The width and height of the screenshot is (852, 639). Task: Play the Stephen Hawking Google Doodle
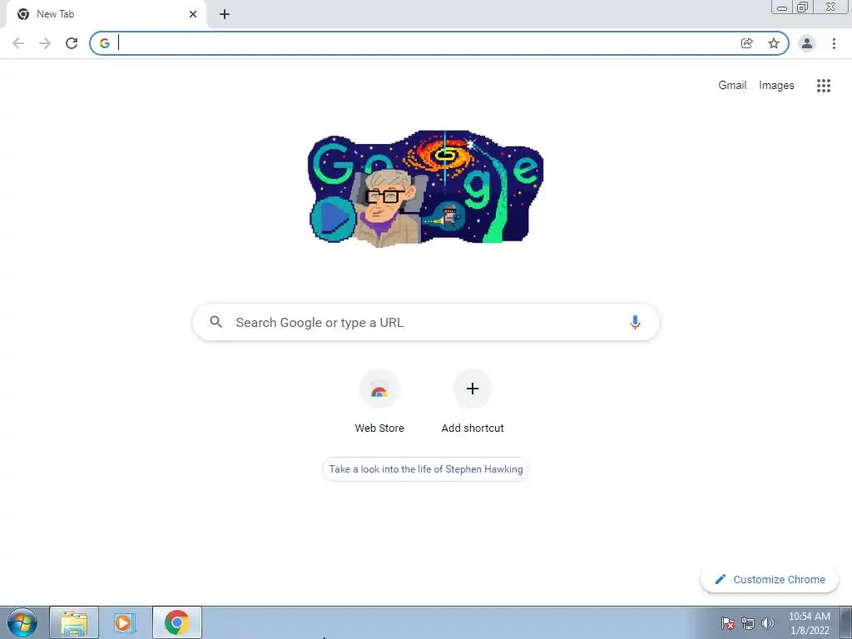[333, 219]
